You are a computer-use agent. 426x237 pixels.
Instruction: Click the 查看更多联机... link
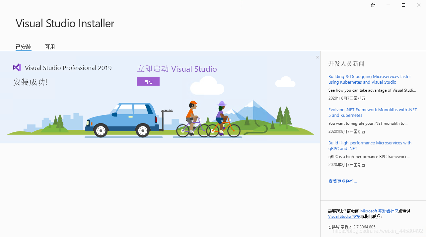point(343,181)
